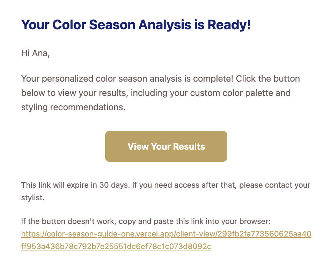
Task: Click the View Your Results button
Action: click(x=166, y=147)
